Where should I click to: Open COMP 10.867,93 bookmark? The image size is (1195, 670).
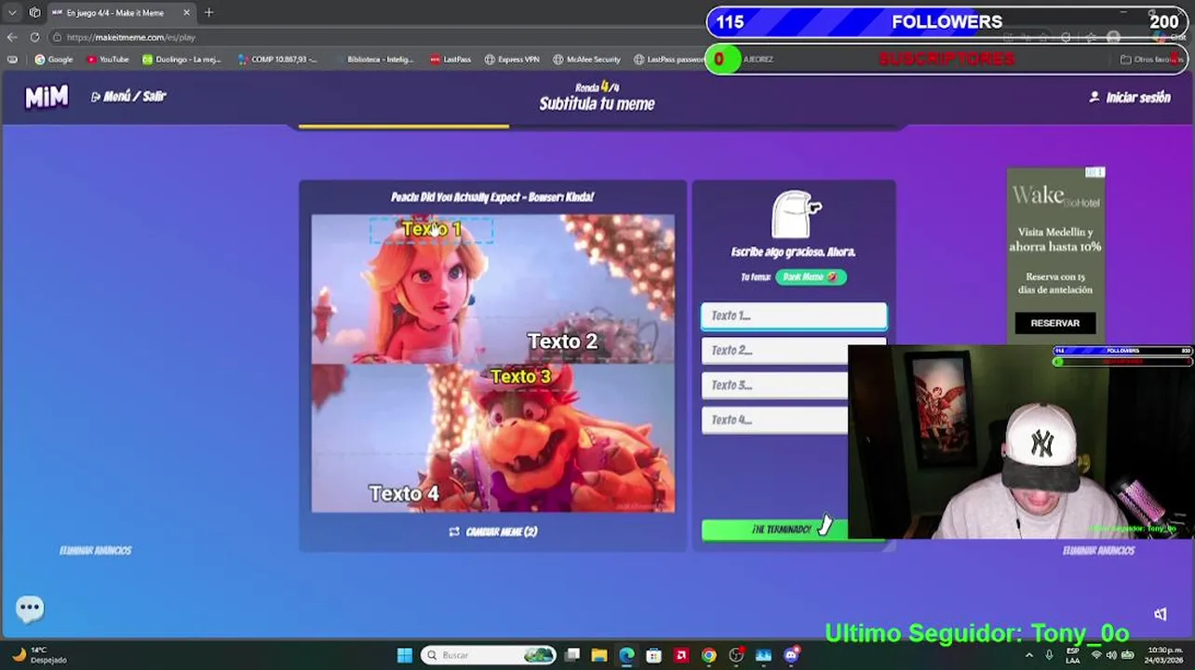point(277,59)
